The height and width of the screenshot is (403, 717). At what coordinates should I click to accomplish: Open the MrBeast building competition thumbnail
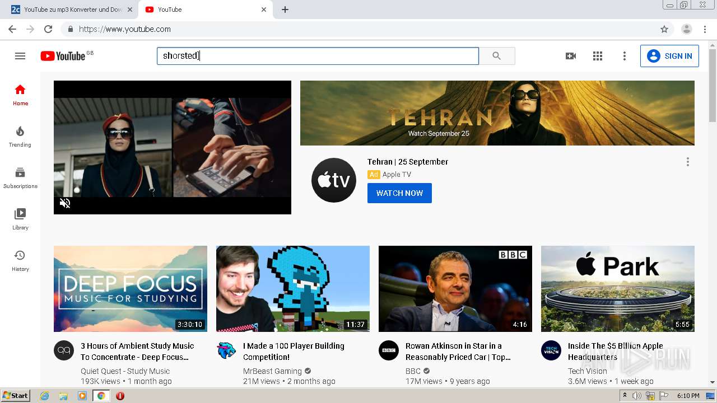(x=293, y=289)
